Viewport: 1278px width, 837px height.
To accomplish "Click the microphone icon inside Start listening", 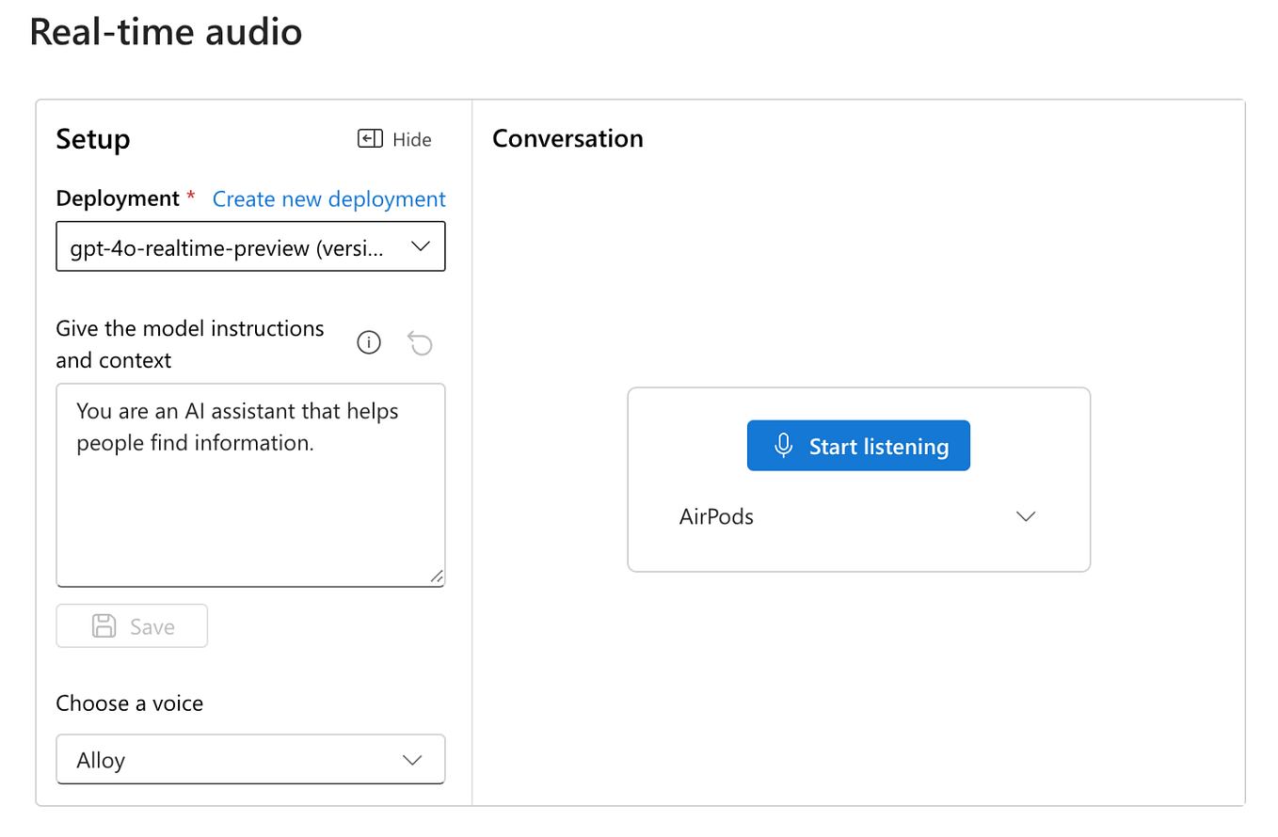I will click(784, 446).
